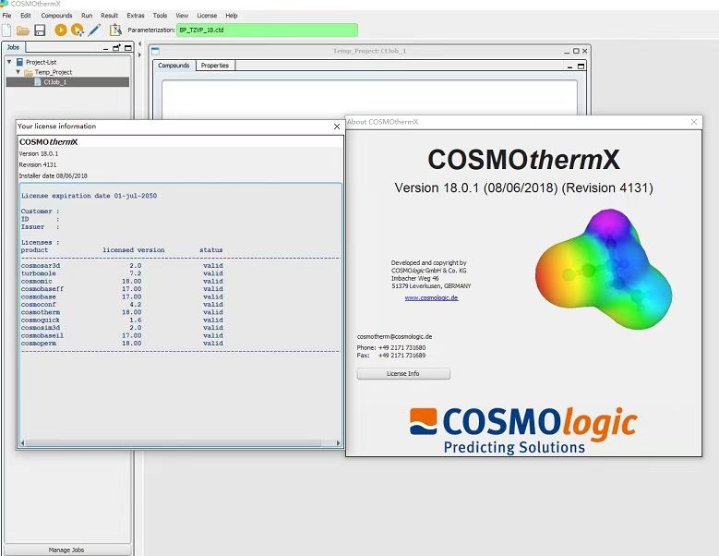Minimize the Jobs panel
This screenshot has height=556, width=719.
click(x=106, y=48)
